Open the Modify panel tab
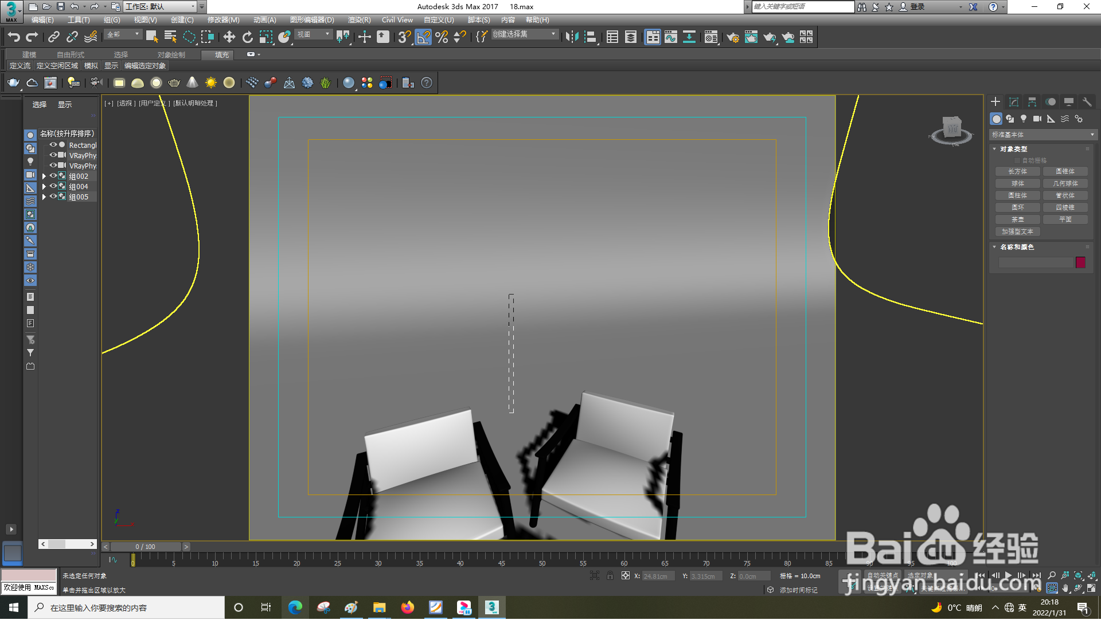Screen dimensions: 1101x620 pyautogui.click(x=1013, y=102)
